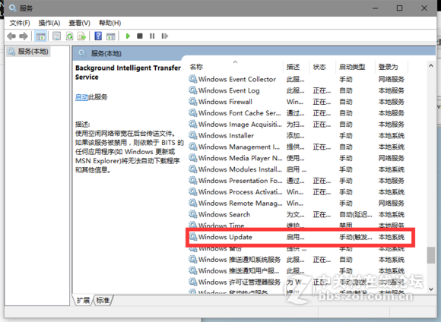Select the Windows Event Log service

click(x=297, y=90)
